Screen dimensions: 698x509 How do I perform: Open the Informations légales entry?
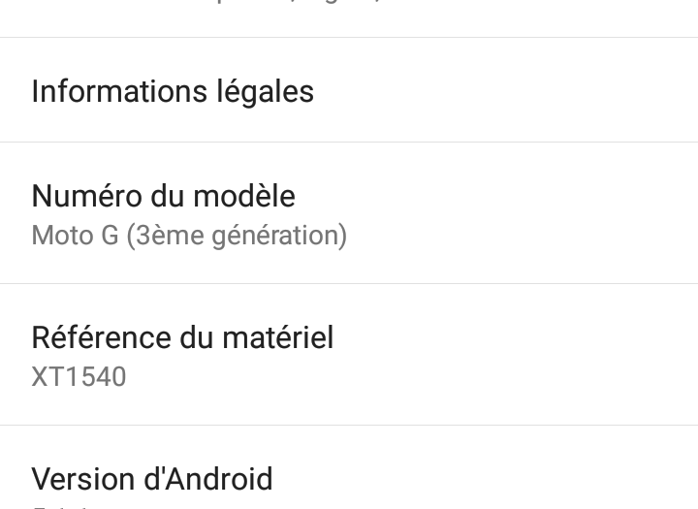pos(173,91)
